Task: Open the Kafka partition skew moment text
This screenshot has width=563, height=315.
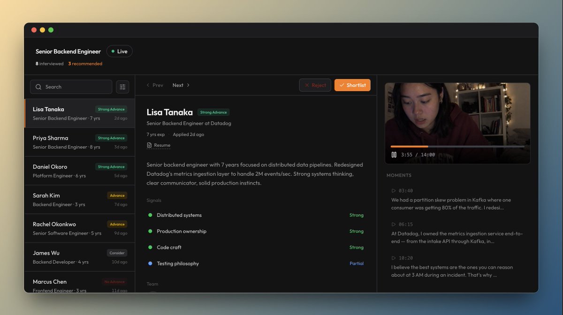Action: point(451,204)
